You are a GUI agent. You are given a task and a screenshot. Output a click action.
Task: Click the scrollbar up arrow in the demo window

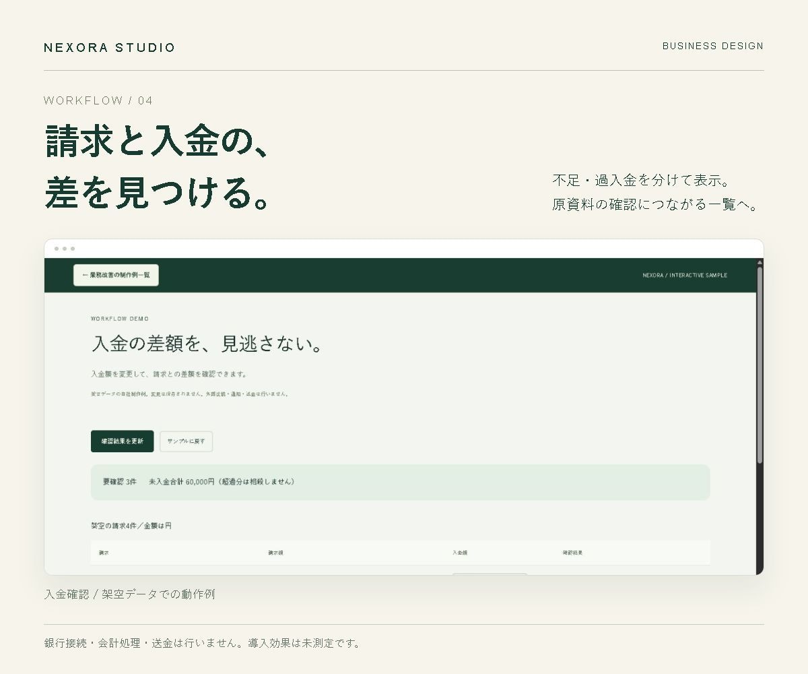[x=760, y=262]
